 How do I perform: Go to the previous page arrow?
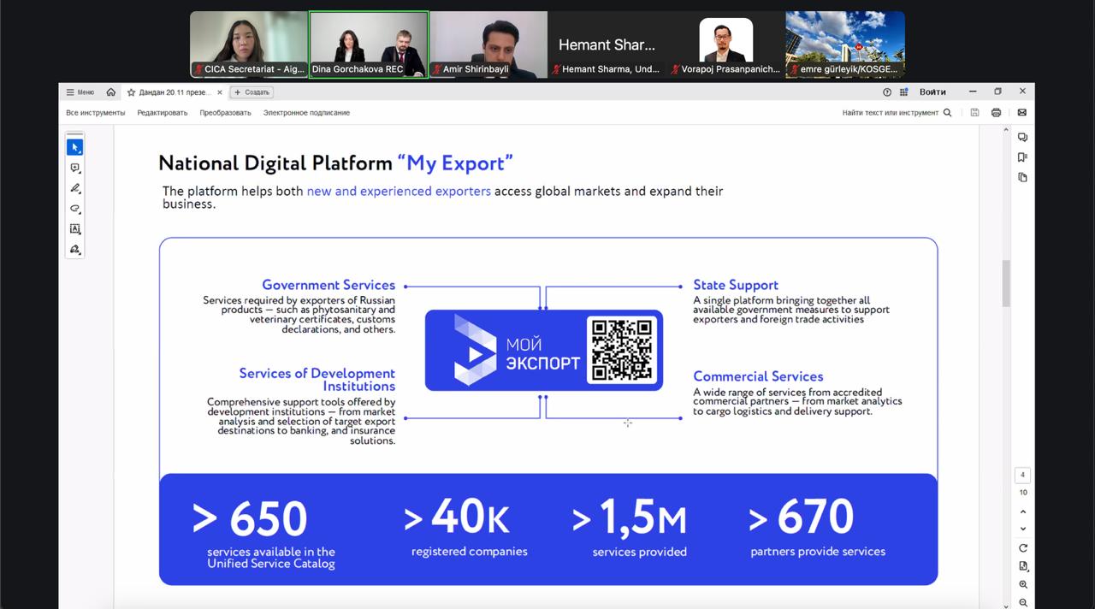coord(1023,511)
